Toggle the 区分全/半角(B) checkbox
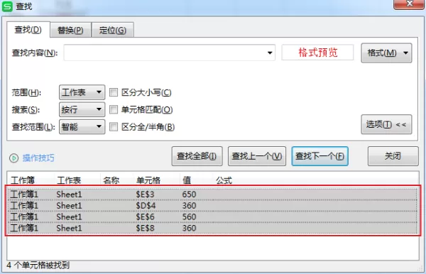This screenshot has height=274, width=426. coord(114,127)
